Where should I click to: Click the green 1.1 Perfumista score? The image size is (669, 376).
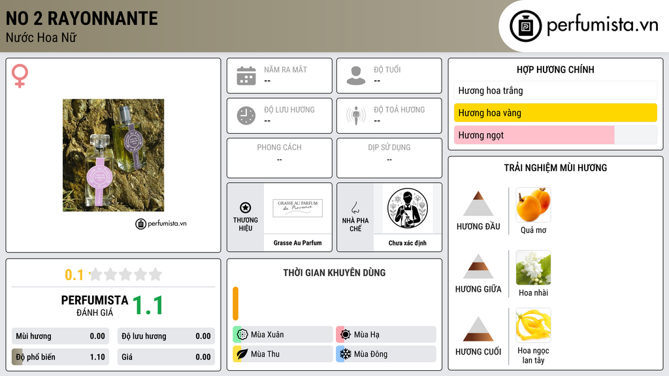coord(148,305)
